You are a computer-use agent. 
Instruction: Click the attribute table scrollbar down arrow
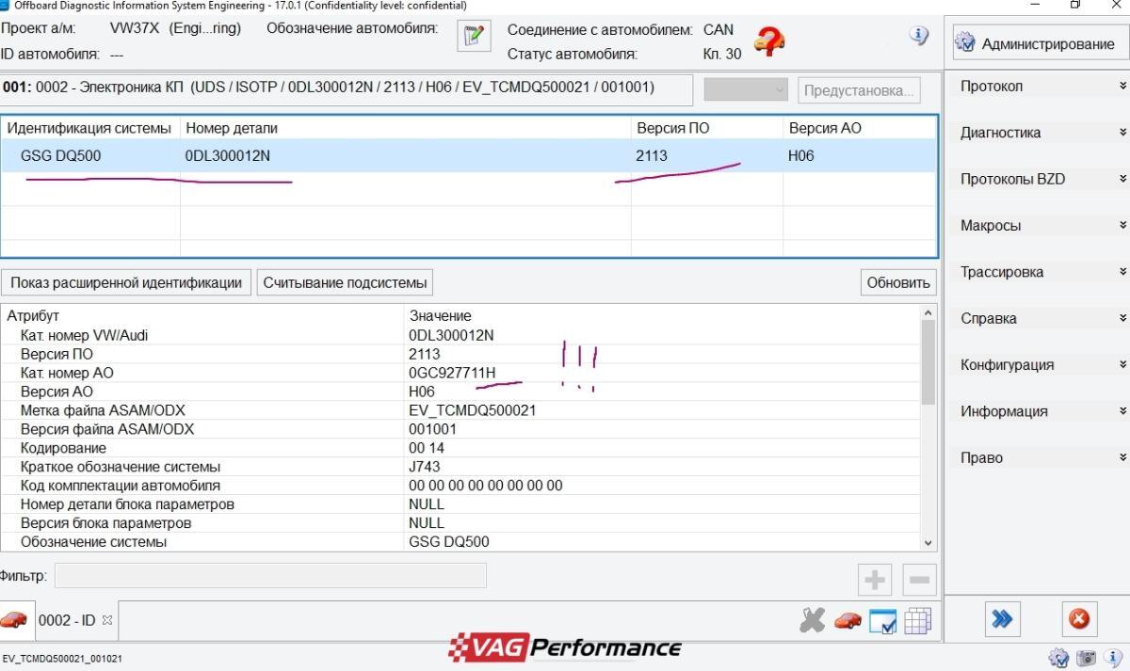[929, 542]
